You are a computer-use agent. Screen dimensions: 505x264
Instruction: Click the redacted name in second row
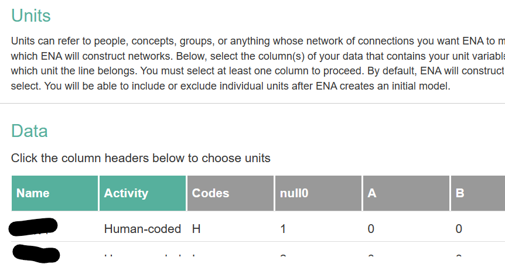36,252
